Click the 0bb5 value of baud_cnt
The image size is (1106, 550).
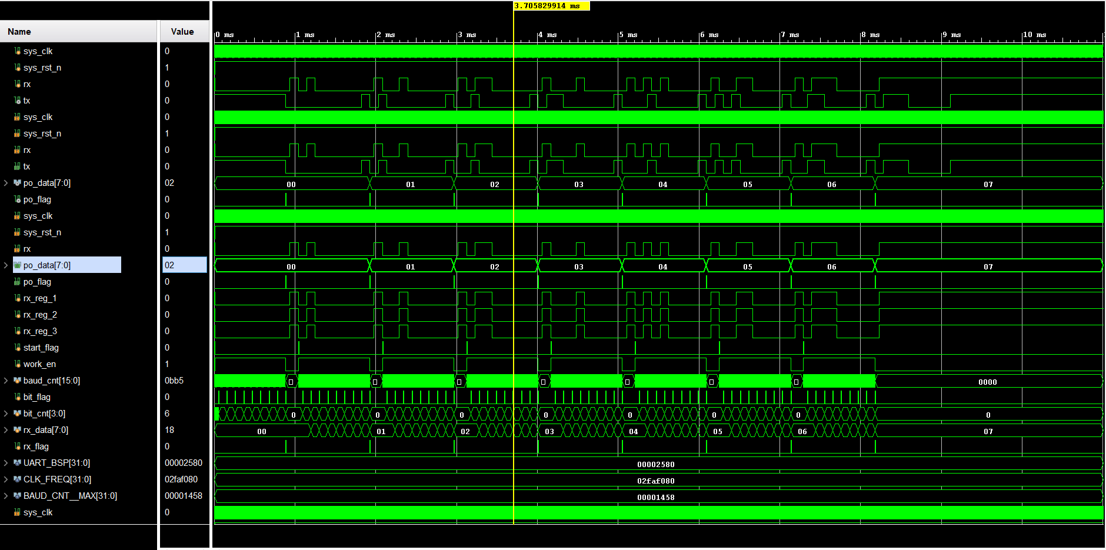tap(174, 381)
